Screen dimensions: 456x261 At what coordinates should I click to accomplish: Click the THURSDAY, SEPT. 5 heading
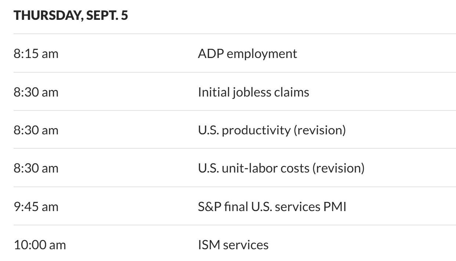pyautogui.click(x=71, y=17)
